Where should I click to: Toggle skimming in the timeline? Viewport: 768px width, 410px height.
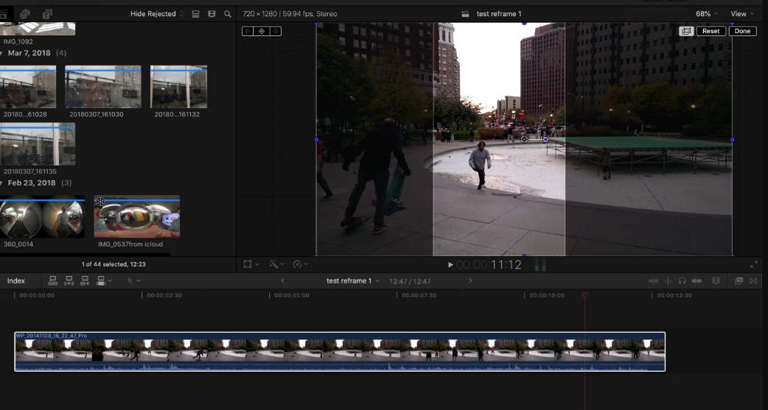pos(653,281)
